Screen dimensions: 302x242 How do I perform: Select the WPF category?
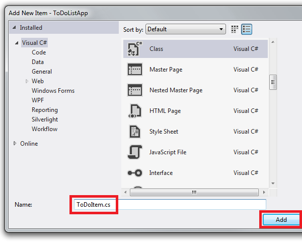pyautogui.click(x=38, y=100)
